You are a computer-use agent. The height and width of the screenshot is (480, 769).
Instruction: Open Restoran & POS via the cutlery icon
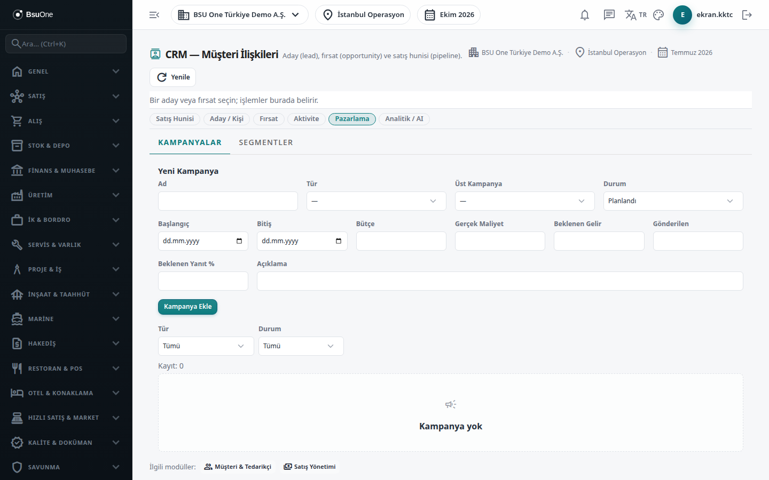pos(17,369)
